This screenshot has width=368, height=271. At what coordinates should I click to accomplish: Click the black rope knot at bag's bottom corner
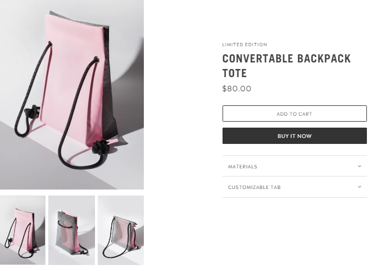101,147
